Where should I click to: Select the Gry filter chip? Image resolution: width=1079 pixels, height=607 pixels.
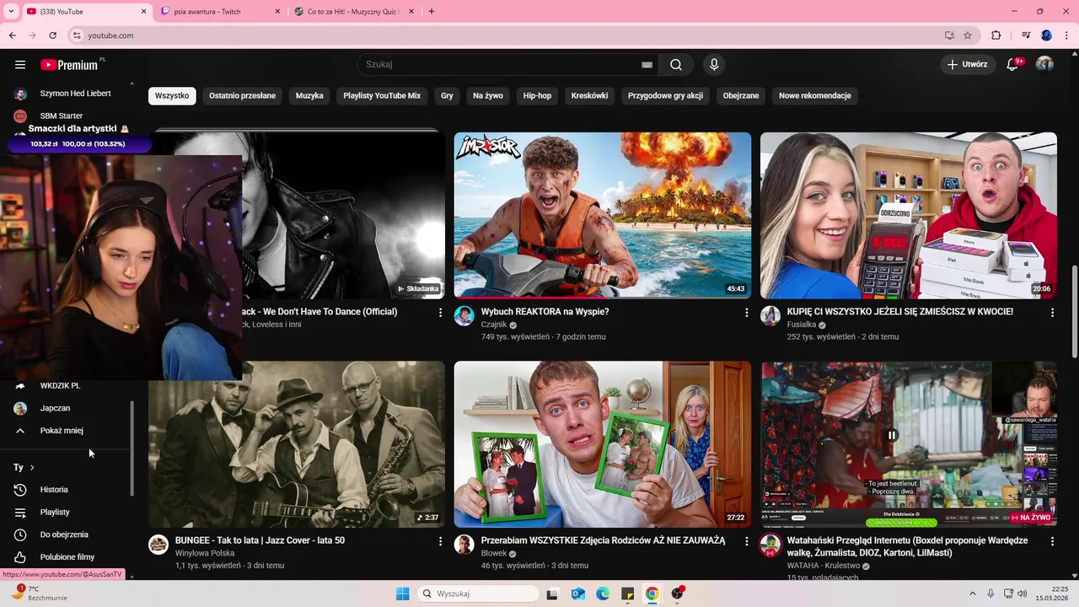[x=447, y=96]
